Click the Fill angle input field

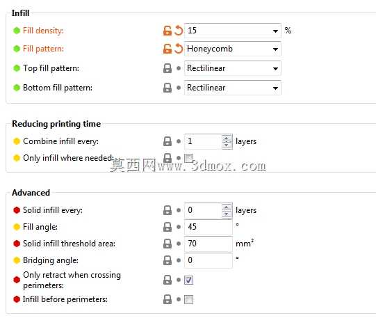coord(208,227)
